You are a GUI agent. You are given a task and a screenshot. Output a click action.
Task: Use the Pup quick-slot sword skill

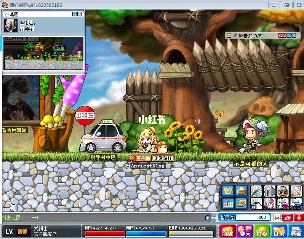(x=296, y=191)
